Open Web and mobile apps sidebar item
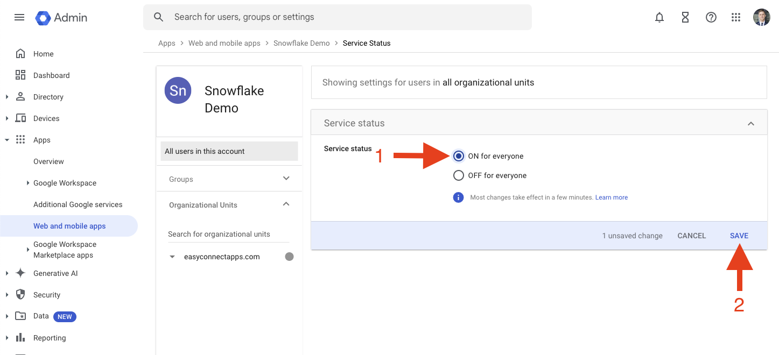 coord(69,226)
